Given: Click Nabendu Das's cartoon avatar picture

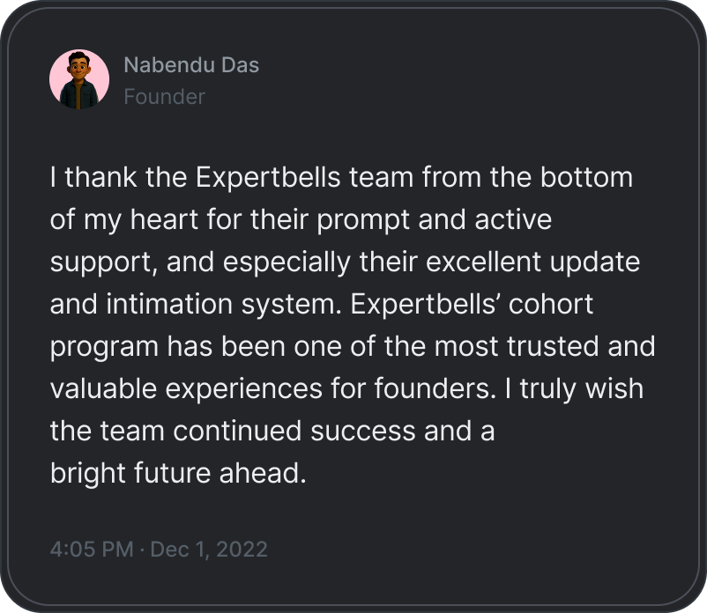Looking at the screenshot, I should click(x=79, y=79).
